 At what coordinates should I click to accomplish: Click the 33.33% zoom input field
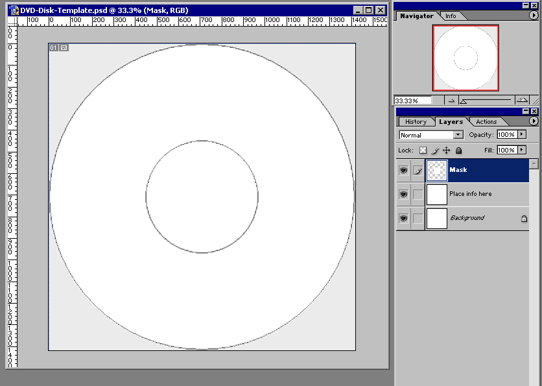(x=413, y=101)
